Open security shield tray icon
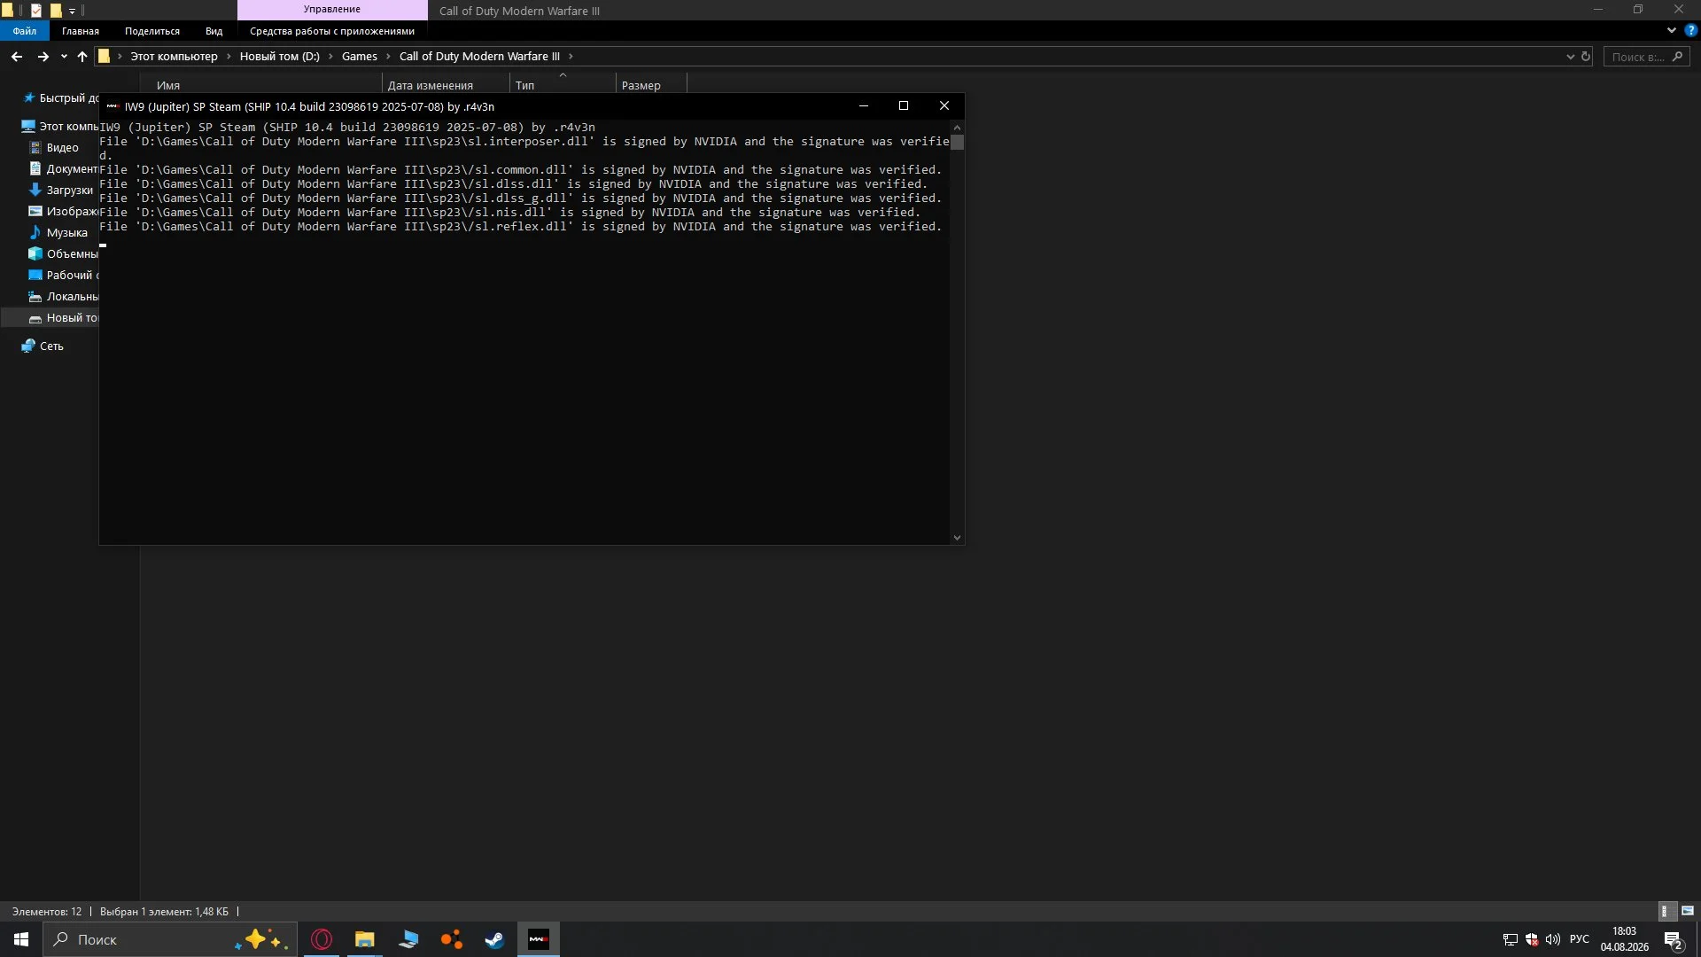Screen dimensions: 1701x957 point(1532,939)
